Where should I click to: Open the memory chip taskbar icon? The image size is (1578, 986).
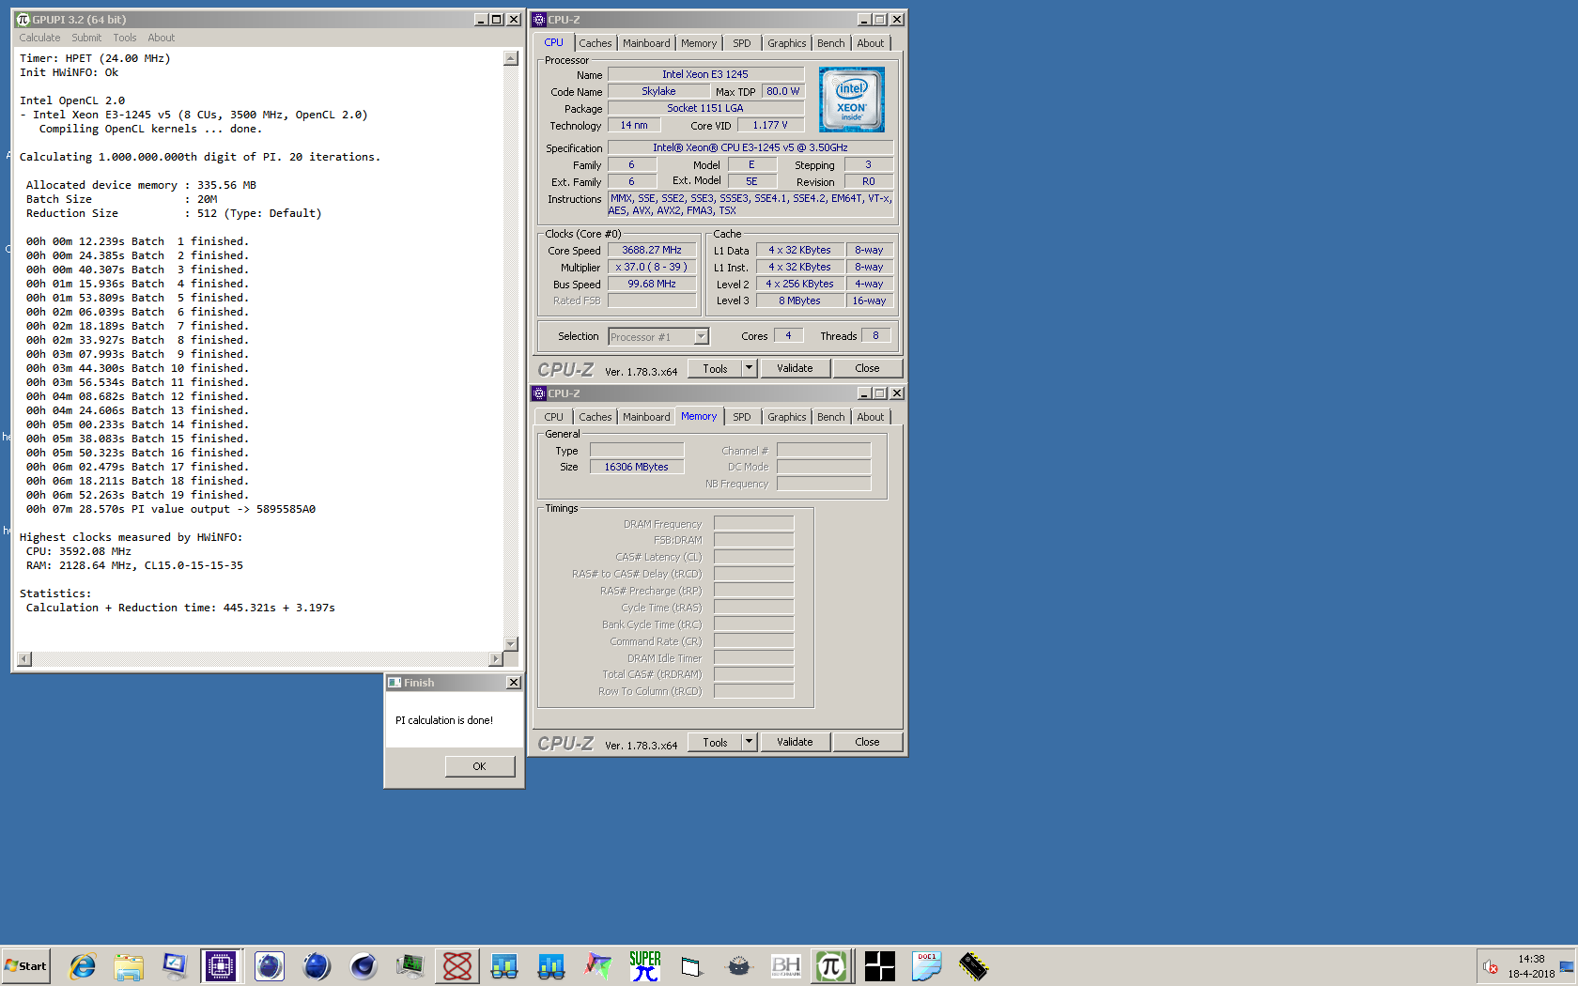point(973,965)
